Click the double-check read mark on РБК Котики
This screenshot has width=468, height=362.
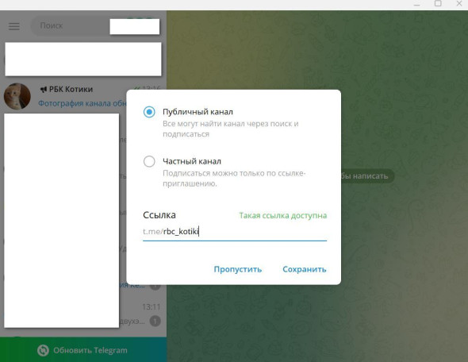pyautogui.click(x=137, y=88)
